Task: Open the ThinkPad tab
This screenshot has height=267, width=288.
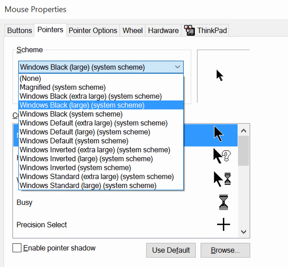Action: coord(205,30)
